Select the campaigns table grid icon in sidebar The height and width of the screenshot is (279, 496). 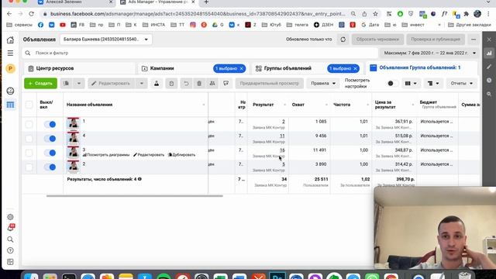coord(10,105)
